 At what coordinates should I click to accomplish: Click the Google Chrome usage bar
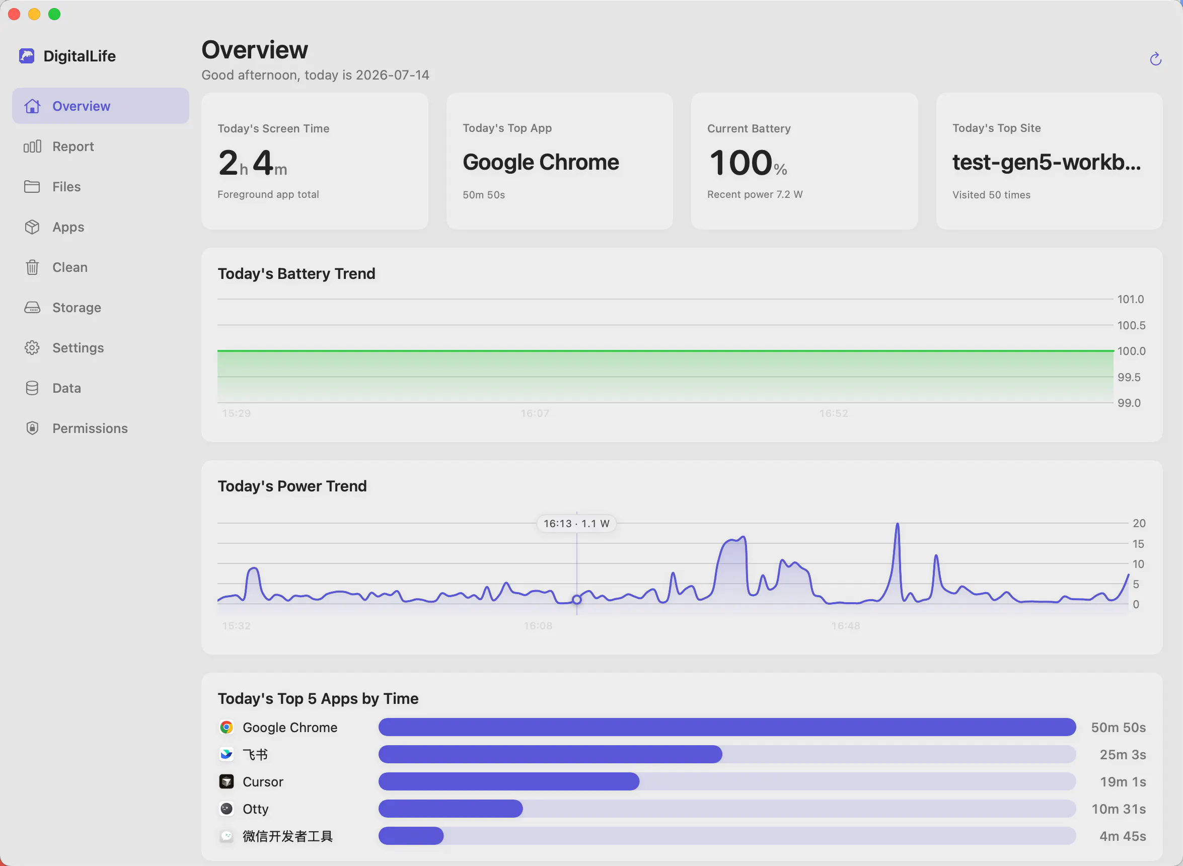(x=727, y=727)
